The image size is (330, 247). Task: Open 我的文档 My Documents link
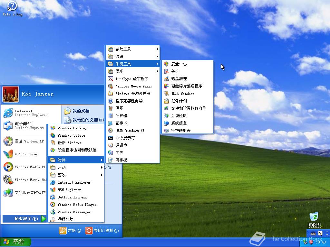click(x=77, y=111)
